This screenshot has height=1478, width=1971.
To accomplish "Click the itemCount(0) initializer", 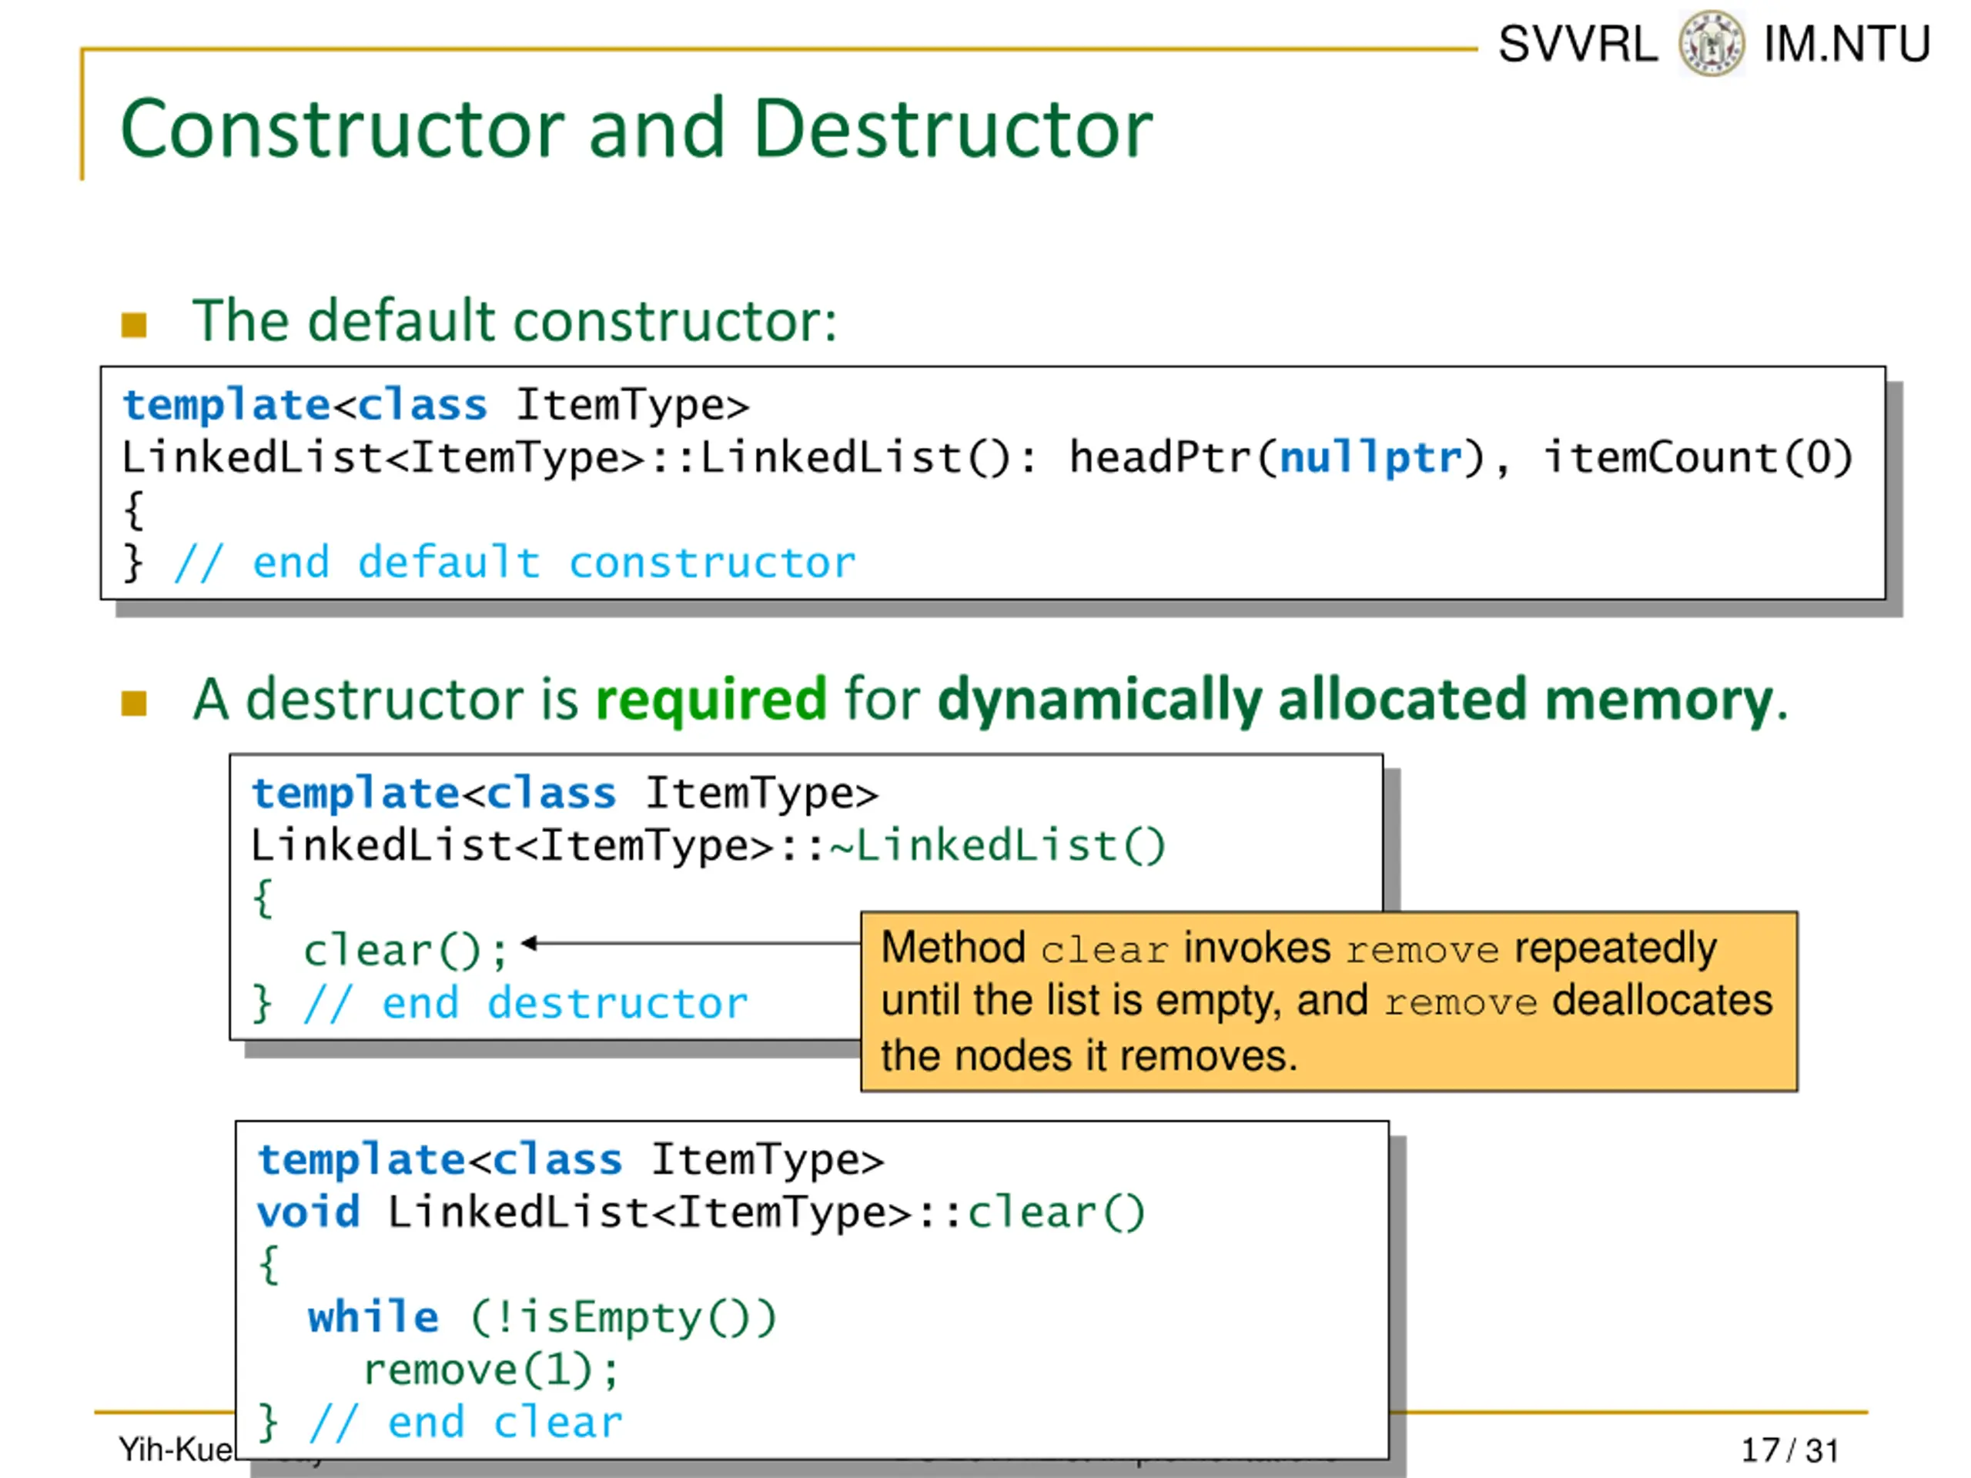I will pos(1698,458).
